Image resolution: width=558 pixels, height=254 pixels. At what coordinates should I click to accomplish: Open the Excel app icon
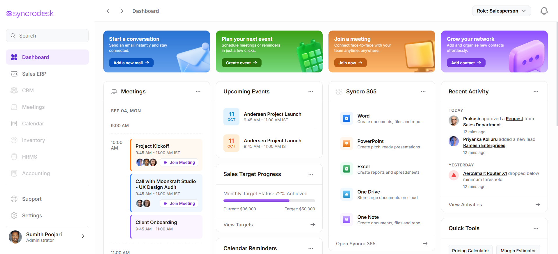pyautogui.click(x=346, y=169)
